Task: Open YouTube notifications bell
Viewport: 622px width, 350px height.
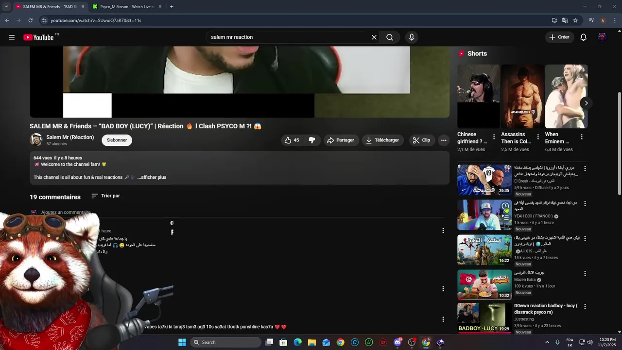Action: (584, 37)
